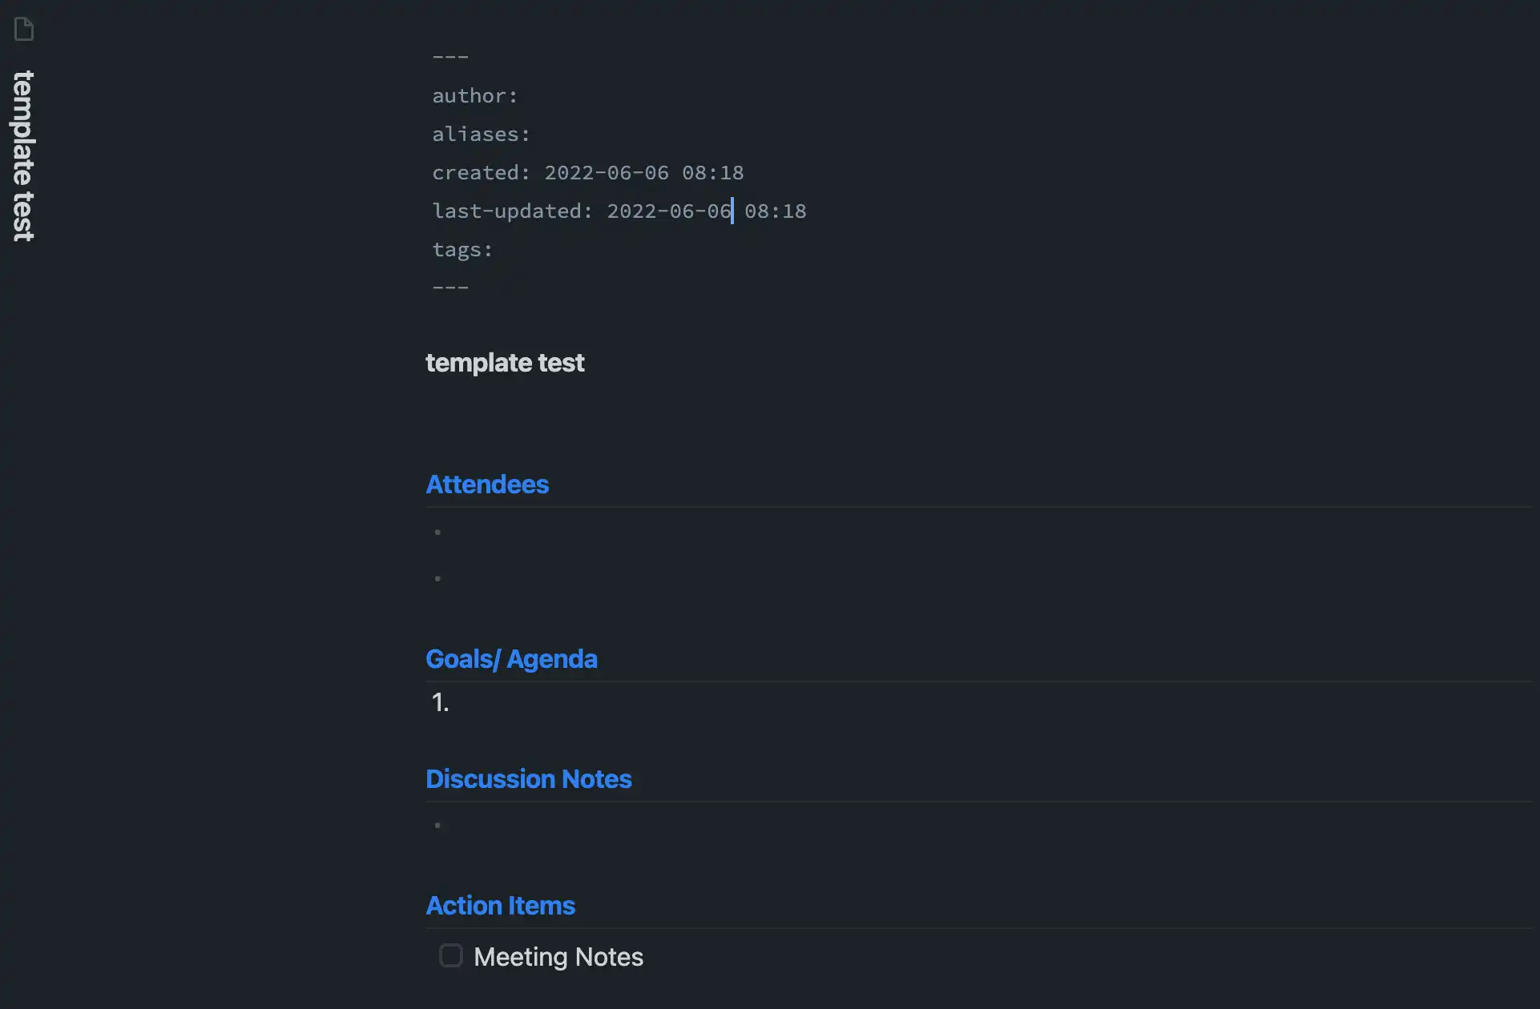Click the Discussion Notes heading

click(528, 778)
